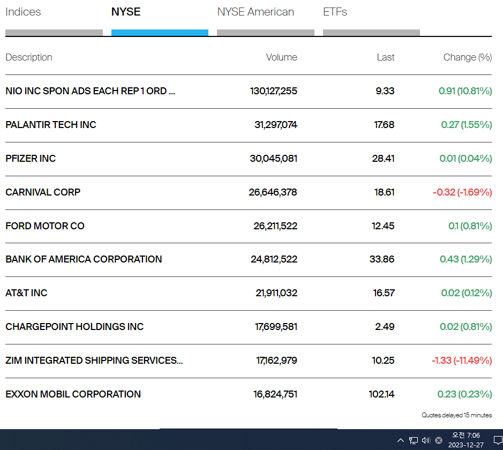Click the circled X tray icon
The height and width of the screenshot is (450, 503).
[439, 440]
